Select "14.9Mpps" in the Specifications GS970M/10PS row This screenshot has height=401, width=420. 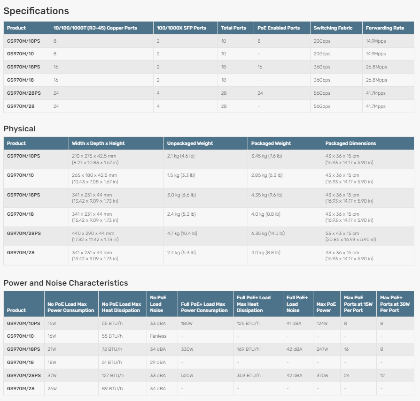pyautogui.click(x=376, y=41)
